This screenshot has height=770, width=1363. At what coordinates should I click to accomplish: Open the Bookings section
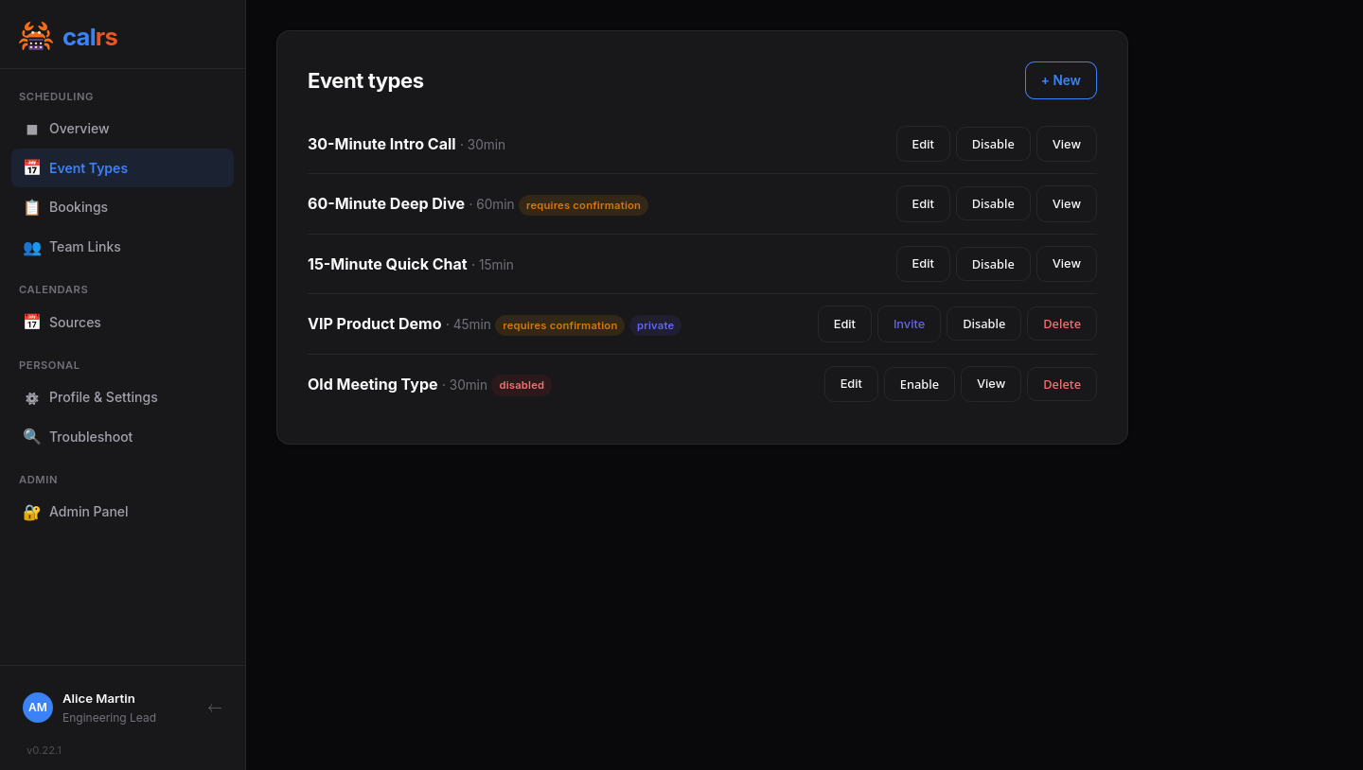tap(78, 207)
